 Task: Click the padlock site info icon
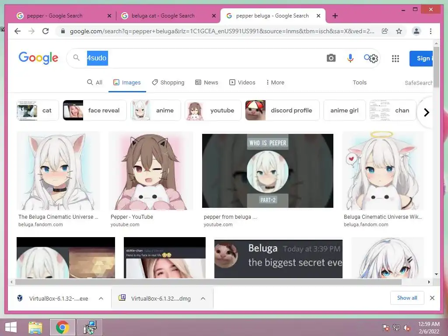(63, 31)
